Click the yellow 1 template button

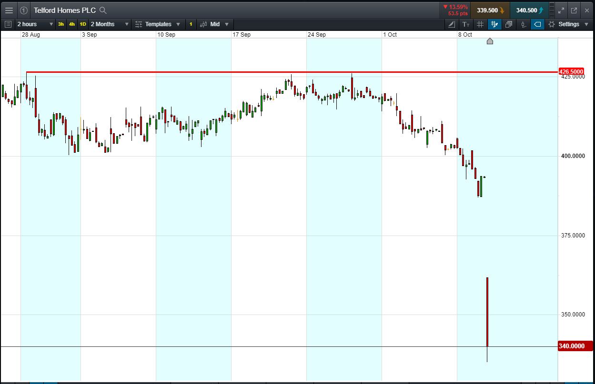point(191,24)
